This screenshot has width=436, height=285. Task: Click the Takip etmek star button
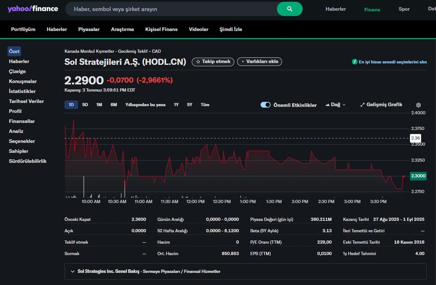pos(213,62)
